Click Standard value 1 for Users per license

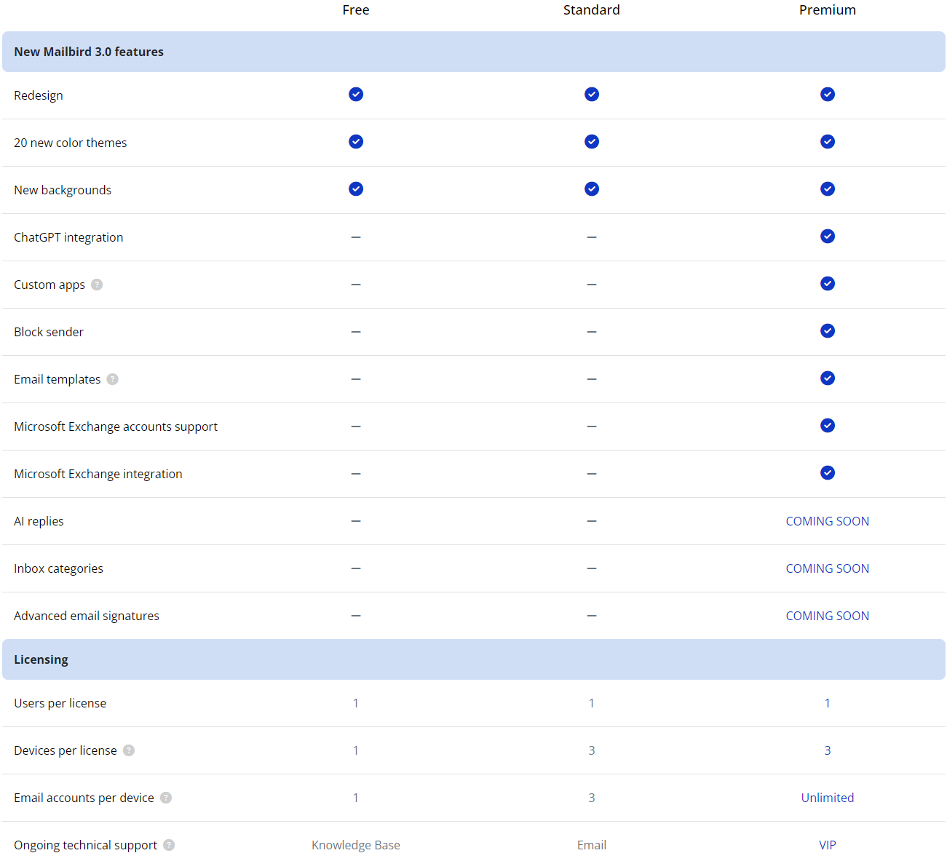592,703
